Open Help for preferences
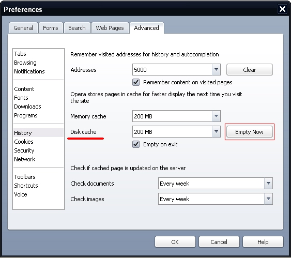291x258 pixels. click(x=263, y=242)
